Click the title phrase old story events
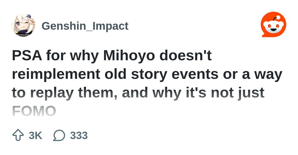This screenshot has width=298, height=155. pyautogui.click(x=161, y=74)
